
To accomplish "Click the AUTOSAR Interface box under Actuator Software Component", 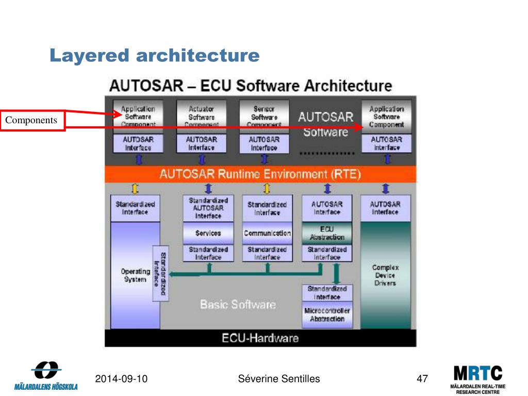I will coord(202,143).
